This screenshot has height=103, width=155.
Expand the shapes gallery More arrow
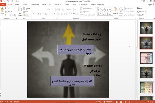112,14
